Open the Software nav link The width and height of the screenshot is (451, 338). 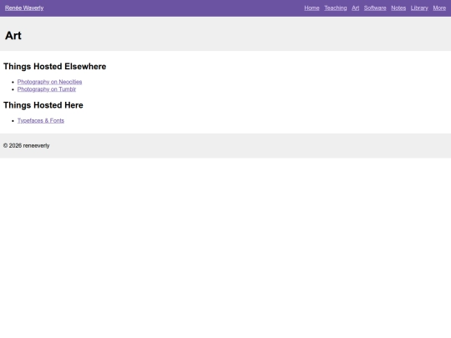(375, 8)
